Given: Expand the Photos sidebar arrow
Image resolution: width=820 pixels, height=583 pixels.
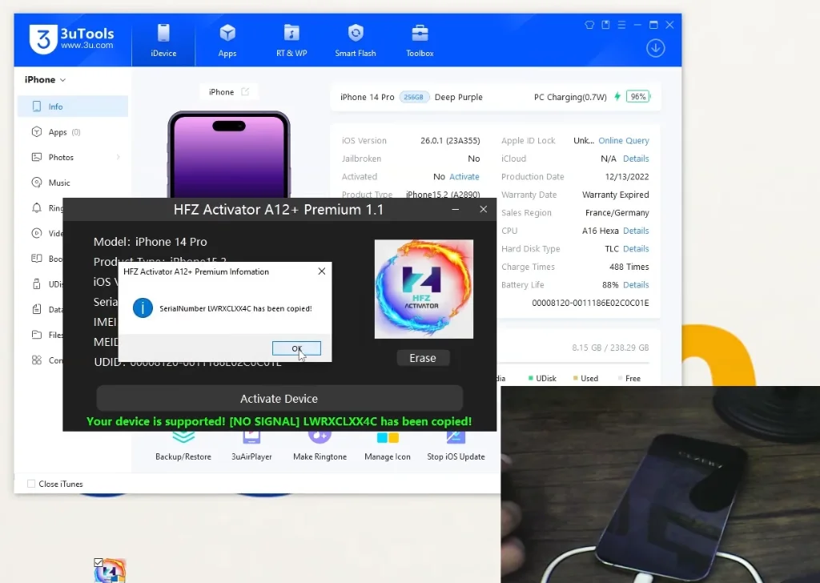Looking at the screenshot, I should coord(119,157).
